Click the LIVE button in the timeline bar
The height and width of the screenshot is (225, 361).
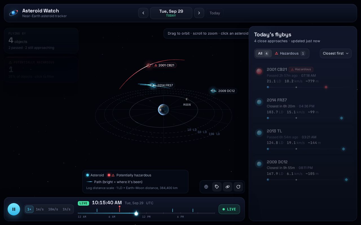pyautogui.click(x=229, y=209)
